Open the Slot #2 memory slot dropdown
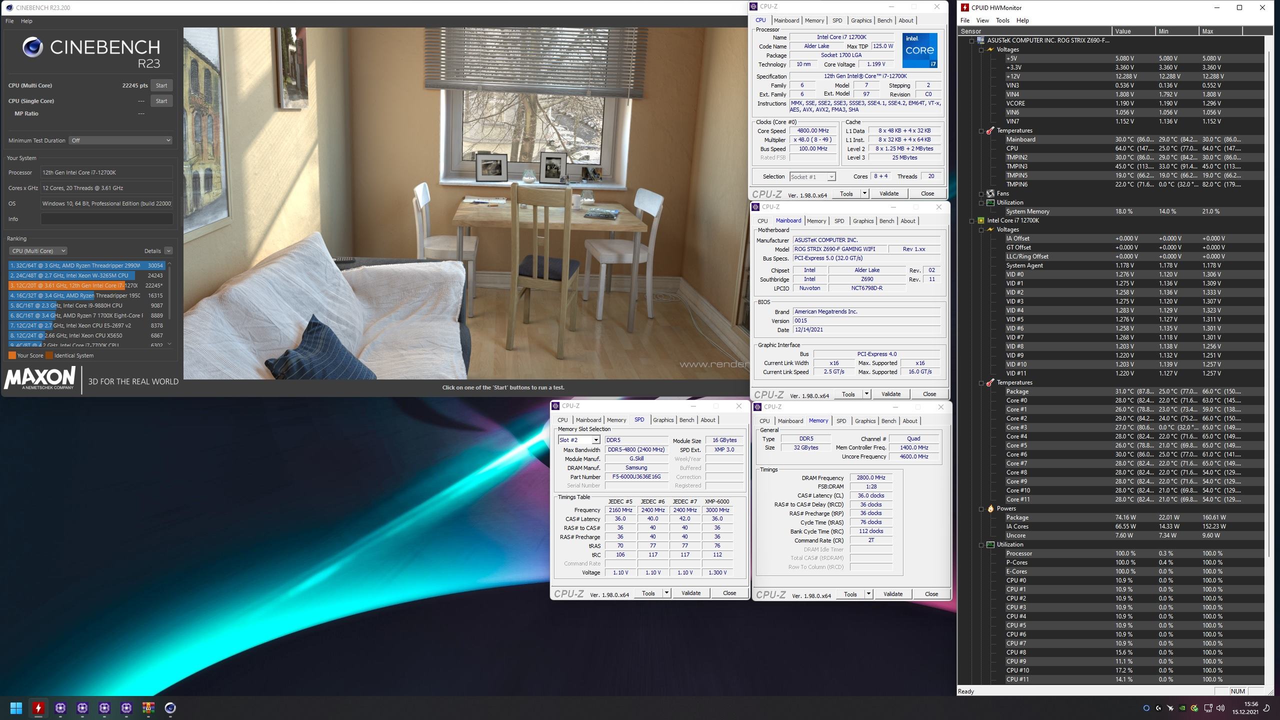1280x720 pixels. tap(595, 440)
